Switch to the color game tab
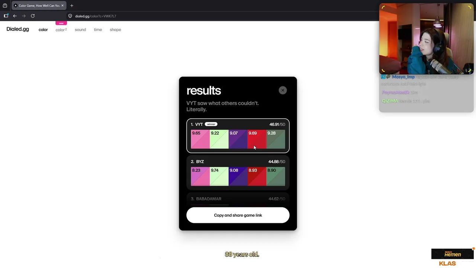476x268 pixels. pos(43,30)
